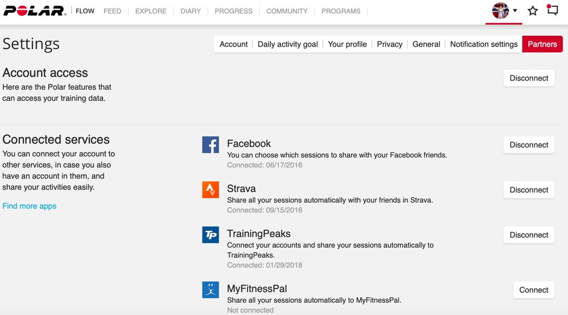Click the Facebook service icon
Screen dimensions: 568x315
tap(210, 145)
